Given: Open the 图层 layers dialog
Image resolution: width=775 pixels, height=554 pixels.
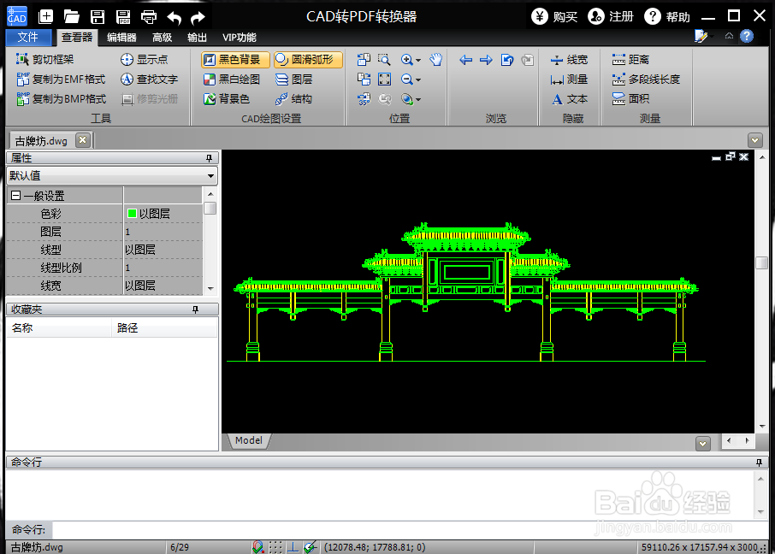Looking at the screenshot, I should (293, 79).
